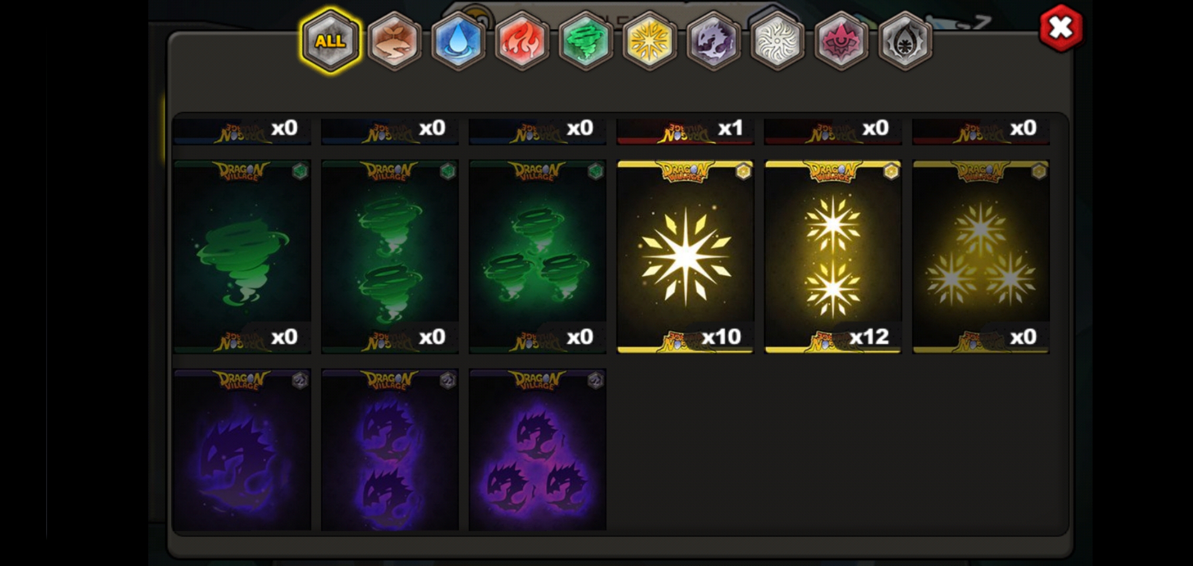Filter cards by white swirl element
The image size is (1193, 566).
[x=777, y=41]
